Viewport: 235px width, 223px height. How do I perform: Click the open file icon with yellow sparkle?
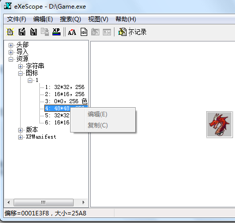pyautogui.click(x=10, y=32)
